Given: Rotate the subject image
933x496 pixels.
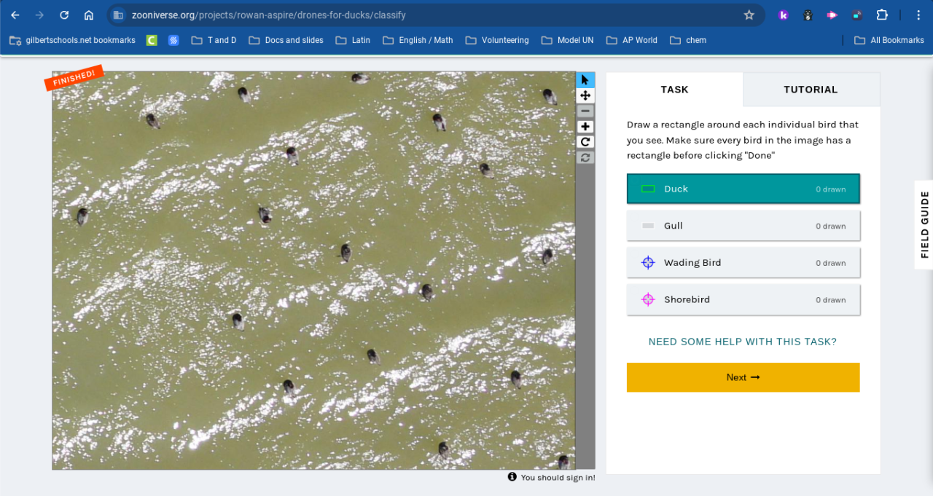Looking at the screenshot, I should coord(585,142).
